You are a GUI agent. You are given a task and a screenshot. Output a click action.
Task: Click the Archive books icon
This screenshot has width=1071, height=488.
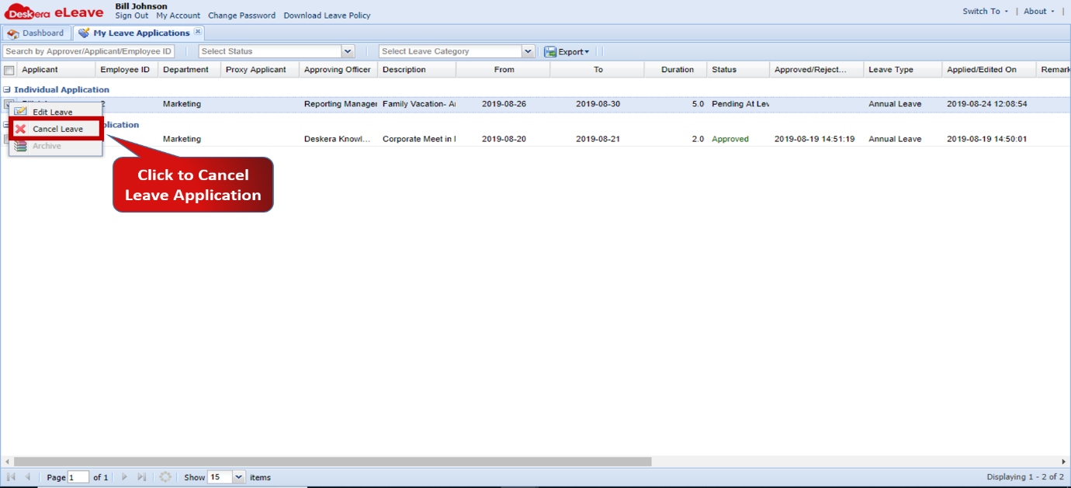(19, 147)
